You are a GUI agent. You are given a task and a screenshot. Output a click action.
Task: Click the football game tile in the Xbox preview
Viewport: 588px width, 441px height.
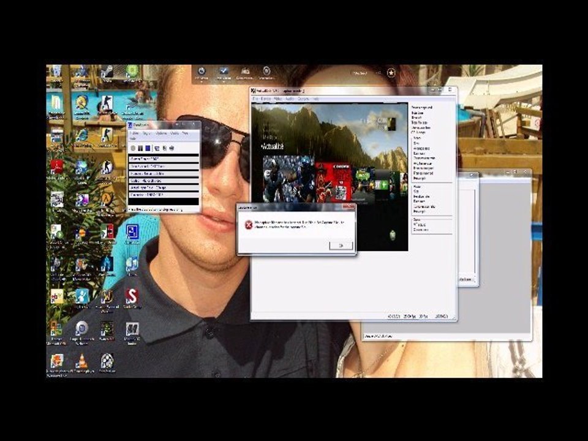(x=288, y=179)
